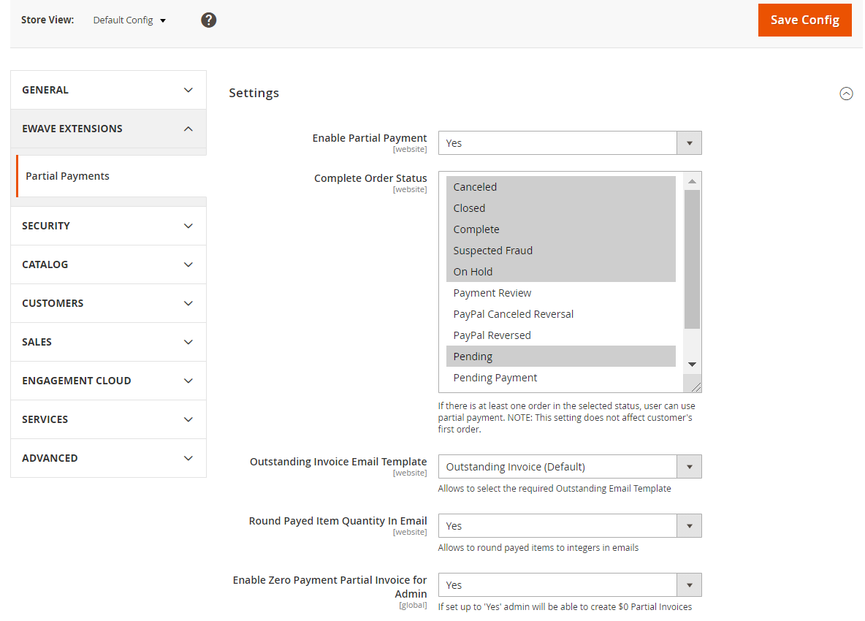Select Payment Review in status list
Screen dimensions: 865x621
(x=492, y=293)
